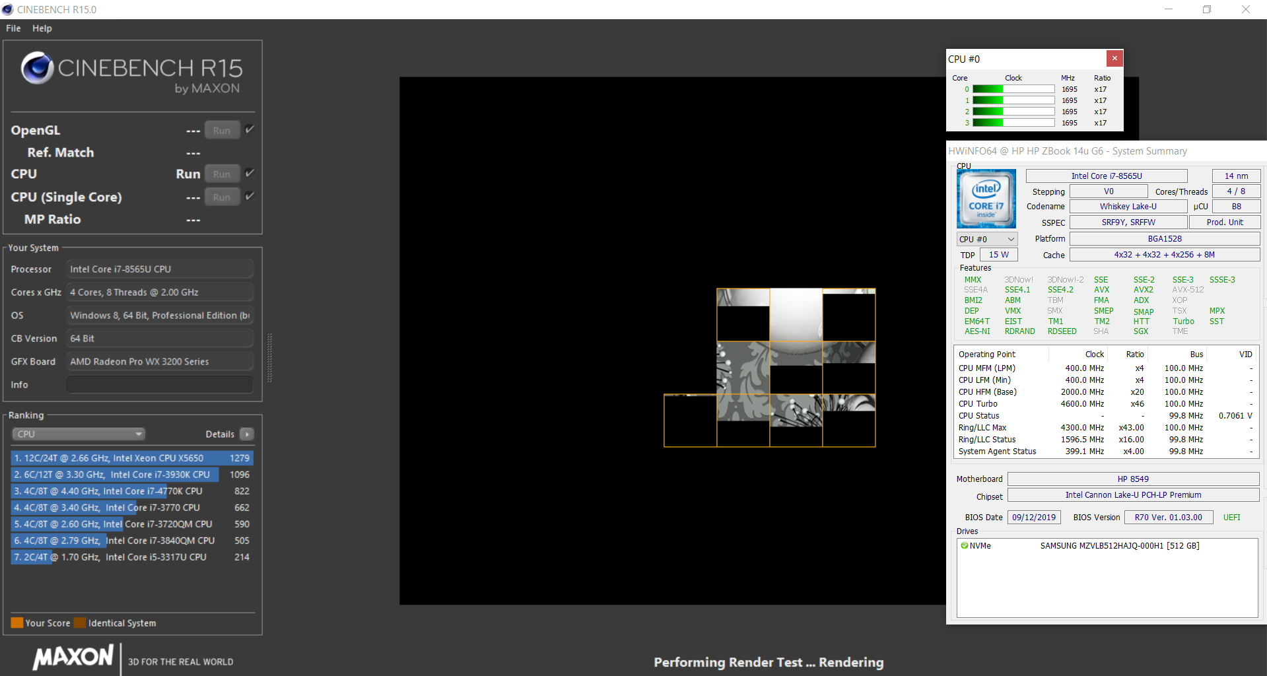The width and height of the screenshot is (1267, 676).
Task: Select ranking entry Intel Core i7-4770K
Action: [132, 490]
